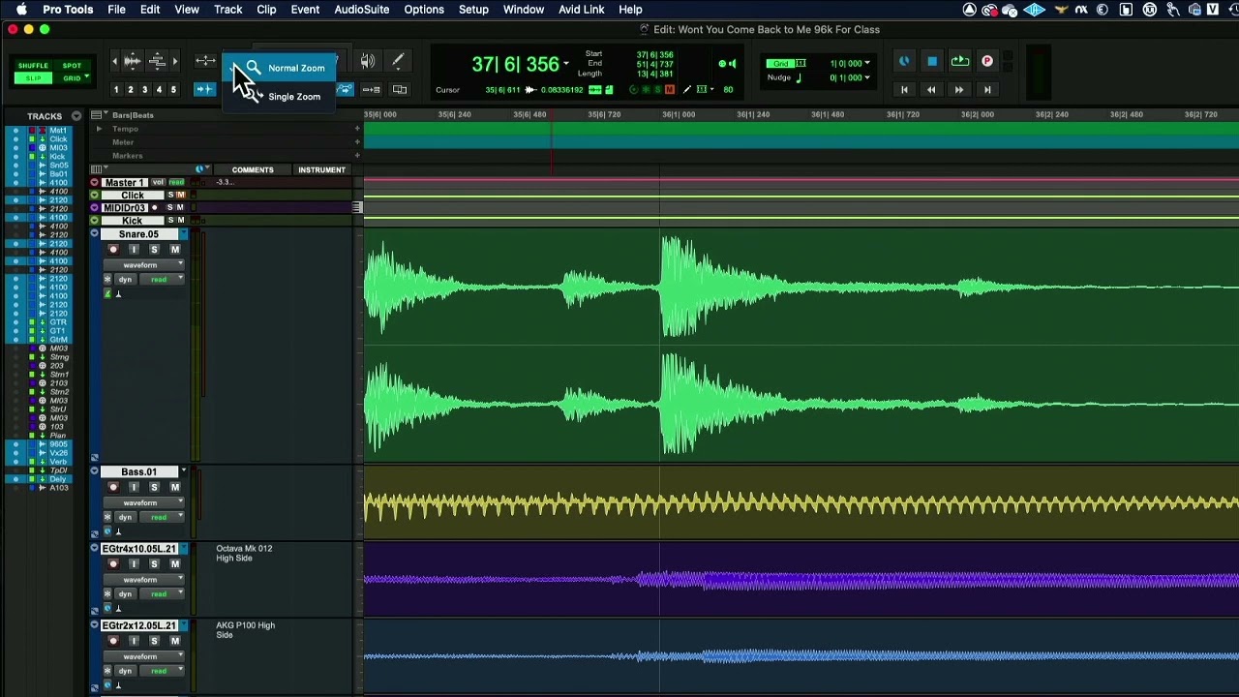Image resolution: width=1239 pixels, height=697 pixels.
Task: Click the INSTRUMENT column header
Action: click(321, 170)
